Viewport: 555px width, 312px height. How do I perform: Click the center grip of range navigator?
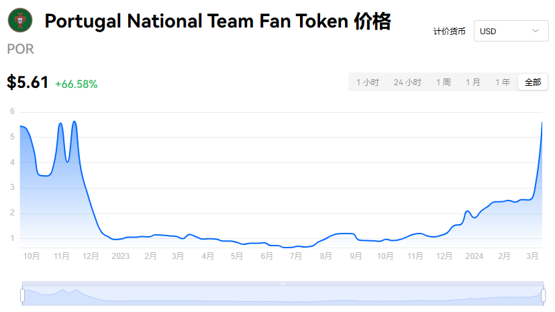(x=283, y=283)
